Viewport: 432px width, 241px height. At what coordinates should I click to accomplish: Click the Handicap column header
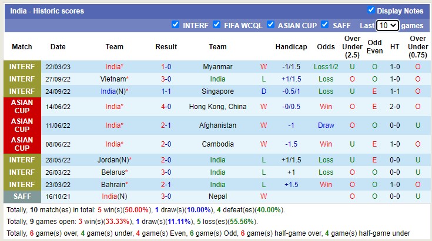pyautogui.click(x=291, y=47)
